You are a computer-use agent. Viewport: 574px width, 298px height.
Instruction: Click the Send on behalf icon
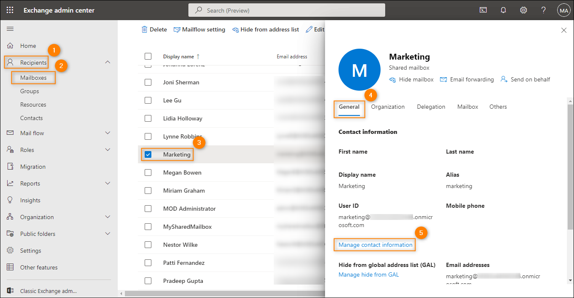504,79
